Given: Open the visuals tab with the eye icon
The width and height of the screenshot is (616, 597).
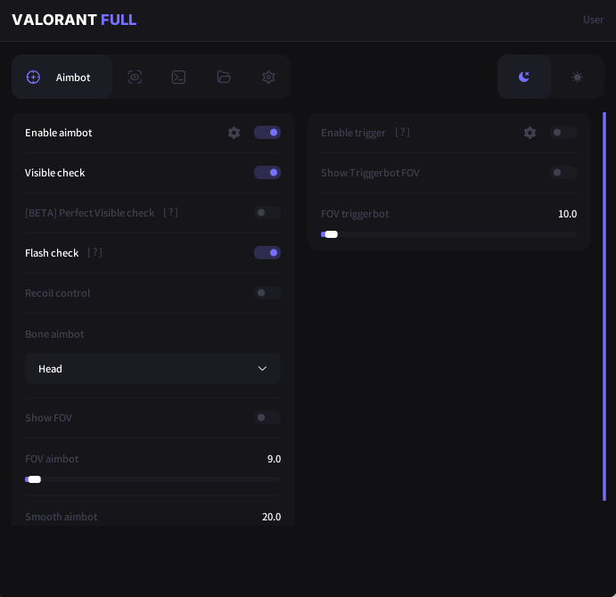Looking at the screenshot, I should 135,78.
